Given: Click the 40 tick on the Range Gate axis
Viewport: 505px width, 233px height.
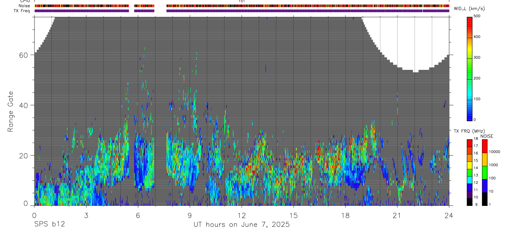Looking at the screenshot, I should coord(24,105).
